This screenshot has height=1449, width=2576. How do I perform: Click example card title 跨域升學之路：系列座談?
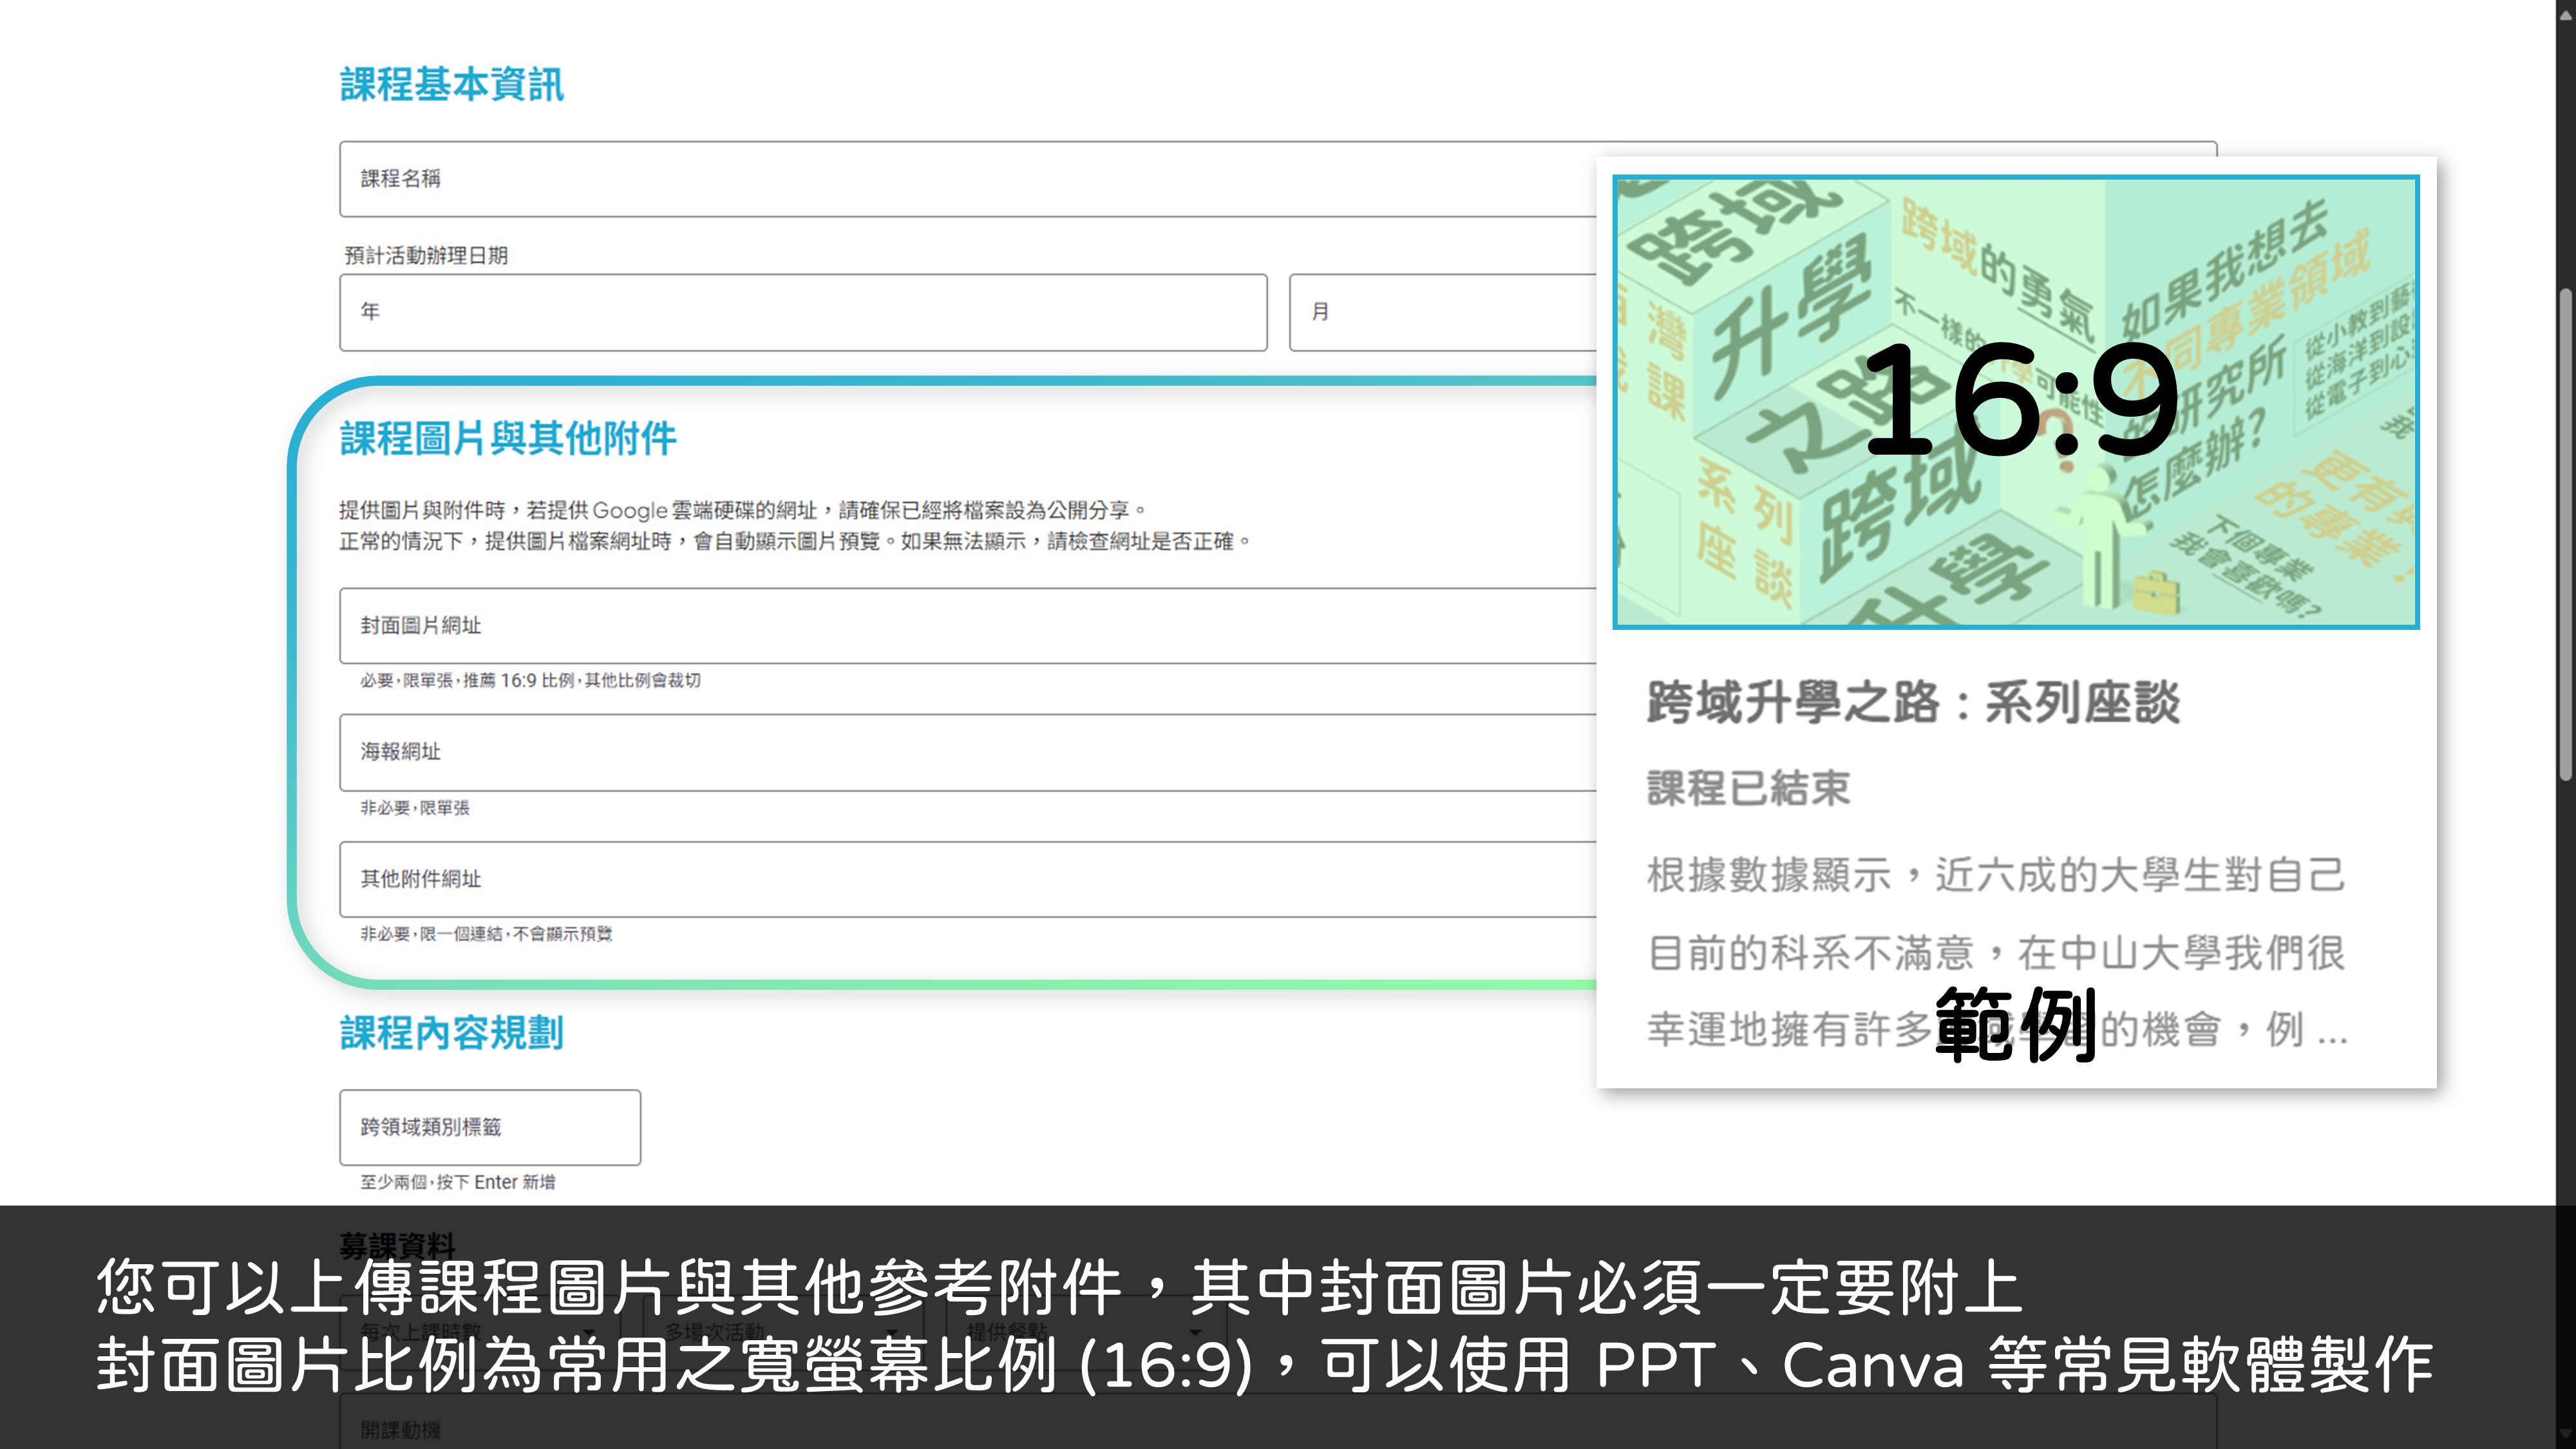tap(1913, 702)
